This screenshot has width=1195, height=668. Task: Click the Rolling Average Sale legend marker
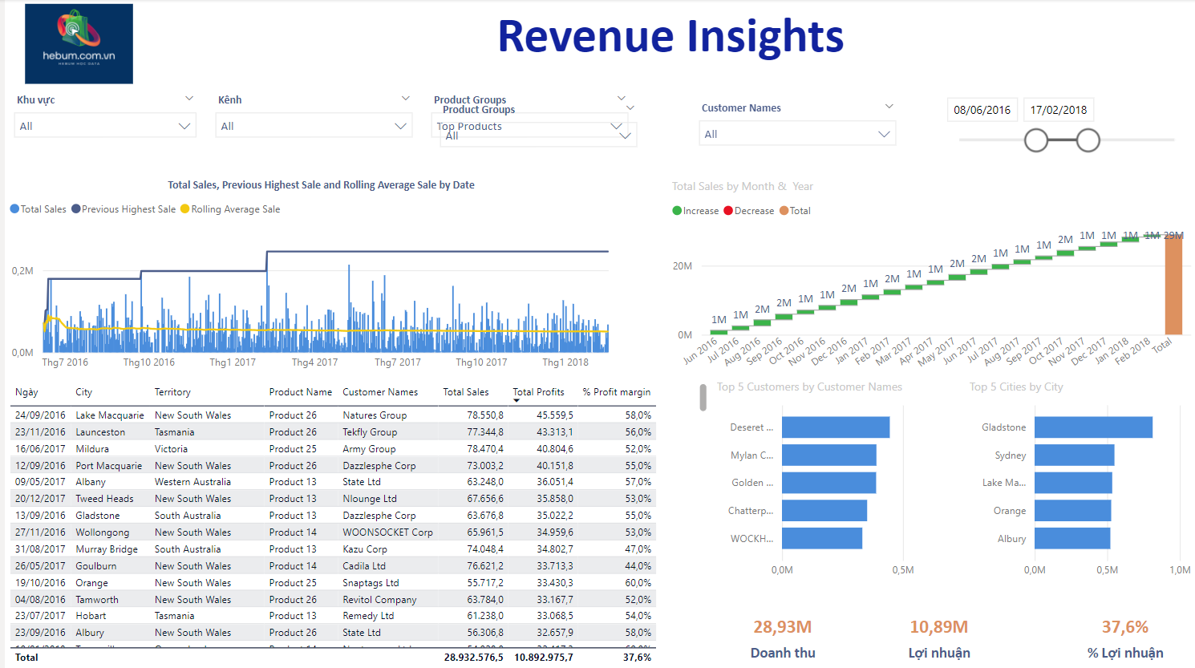click(185, 209)
